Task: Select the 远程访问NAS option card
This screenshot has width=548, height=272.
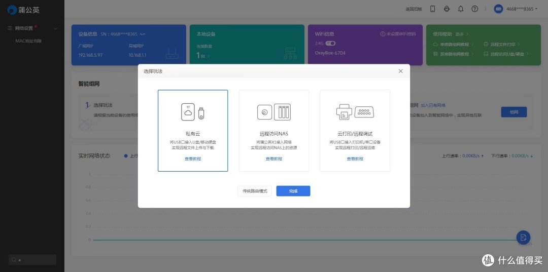Action: (274, 131)
